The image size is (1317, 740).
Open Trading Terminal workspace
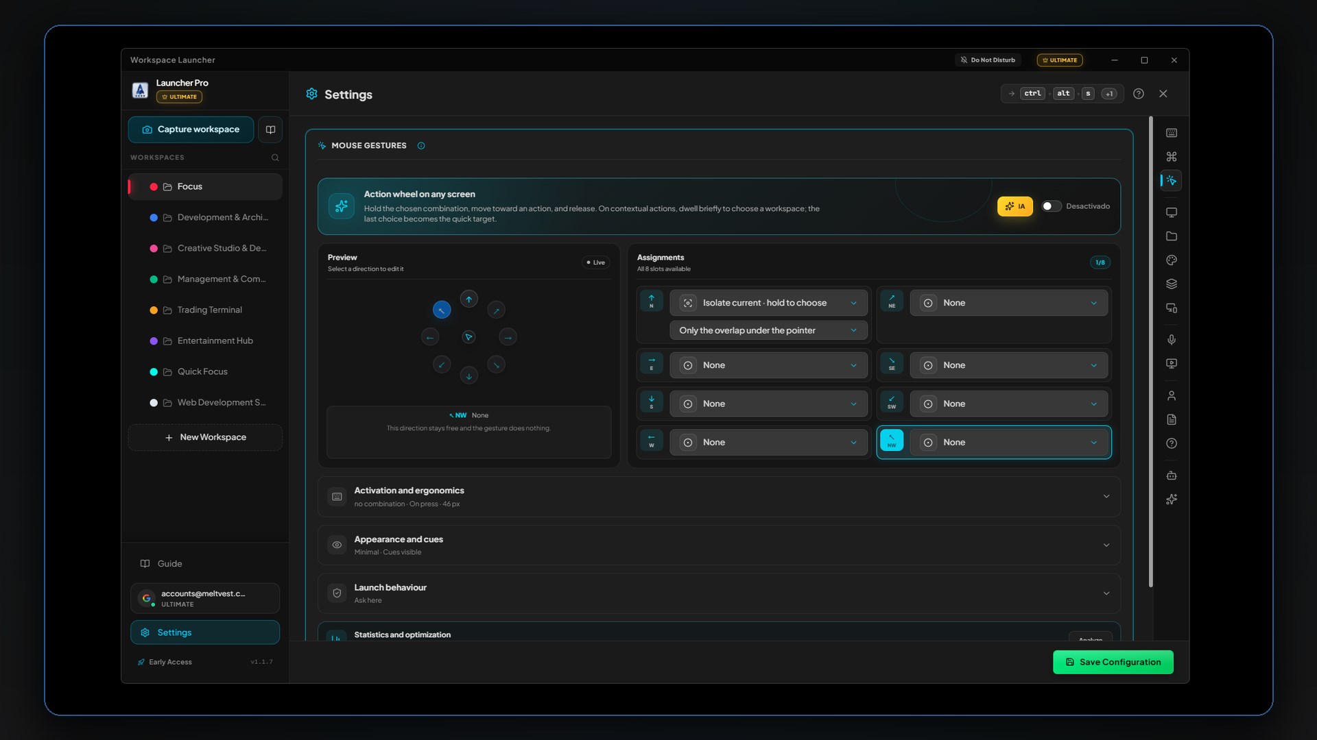205,310
